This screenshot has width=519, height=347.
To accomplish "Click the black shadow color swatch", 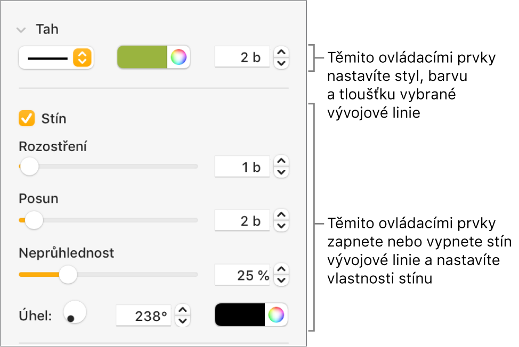I will [x=240, y=315].
